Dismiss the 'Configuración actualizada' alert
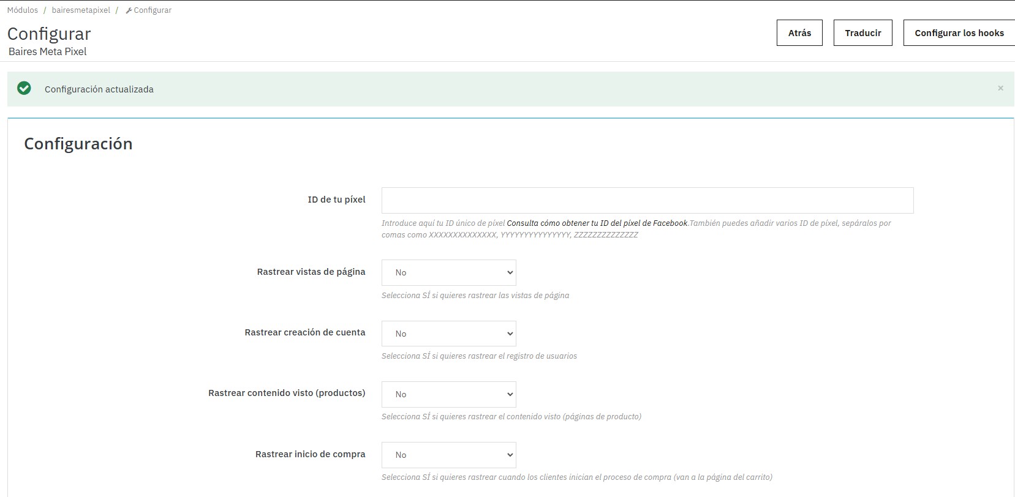The width and height of the screenshot is (1015, 497). pyautogui.click(x=1000, y=89)
